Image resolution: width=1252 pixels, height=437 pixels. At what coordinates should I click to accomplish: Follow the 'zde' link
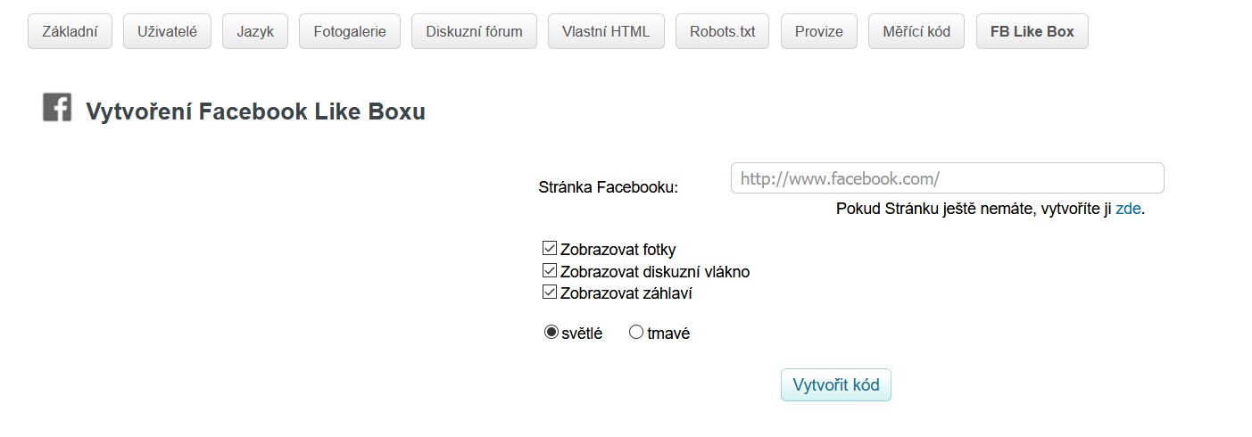click(1128, 210)
